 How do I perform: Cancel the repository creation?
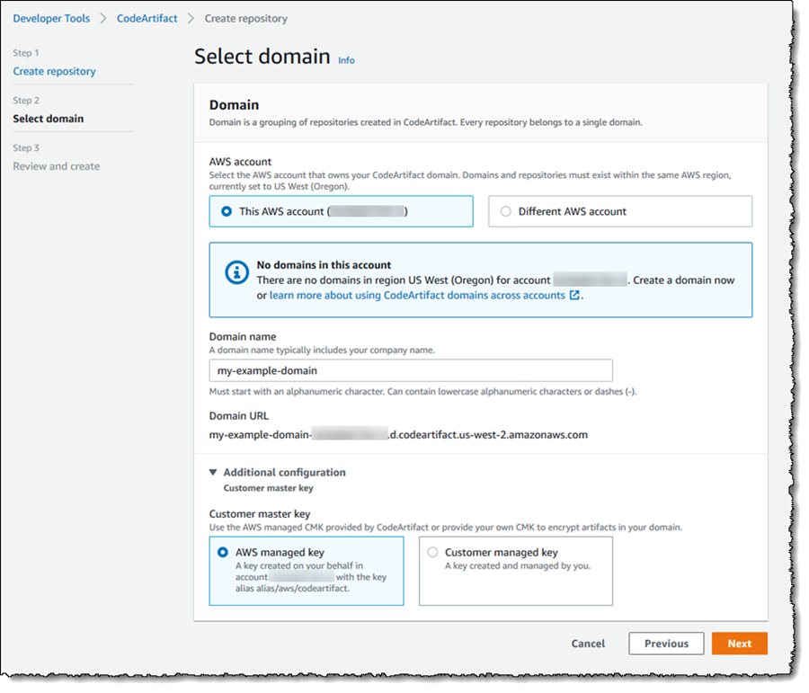[588, 644]
